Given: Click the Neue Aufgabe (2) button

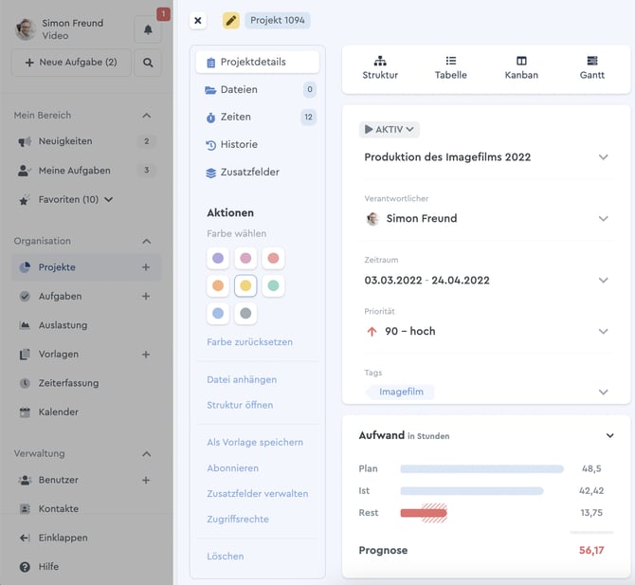Looking at the screenshot, I should click(x=71, y=63).
